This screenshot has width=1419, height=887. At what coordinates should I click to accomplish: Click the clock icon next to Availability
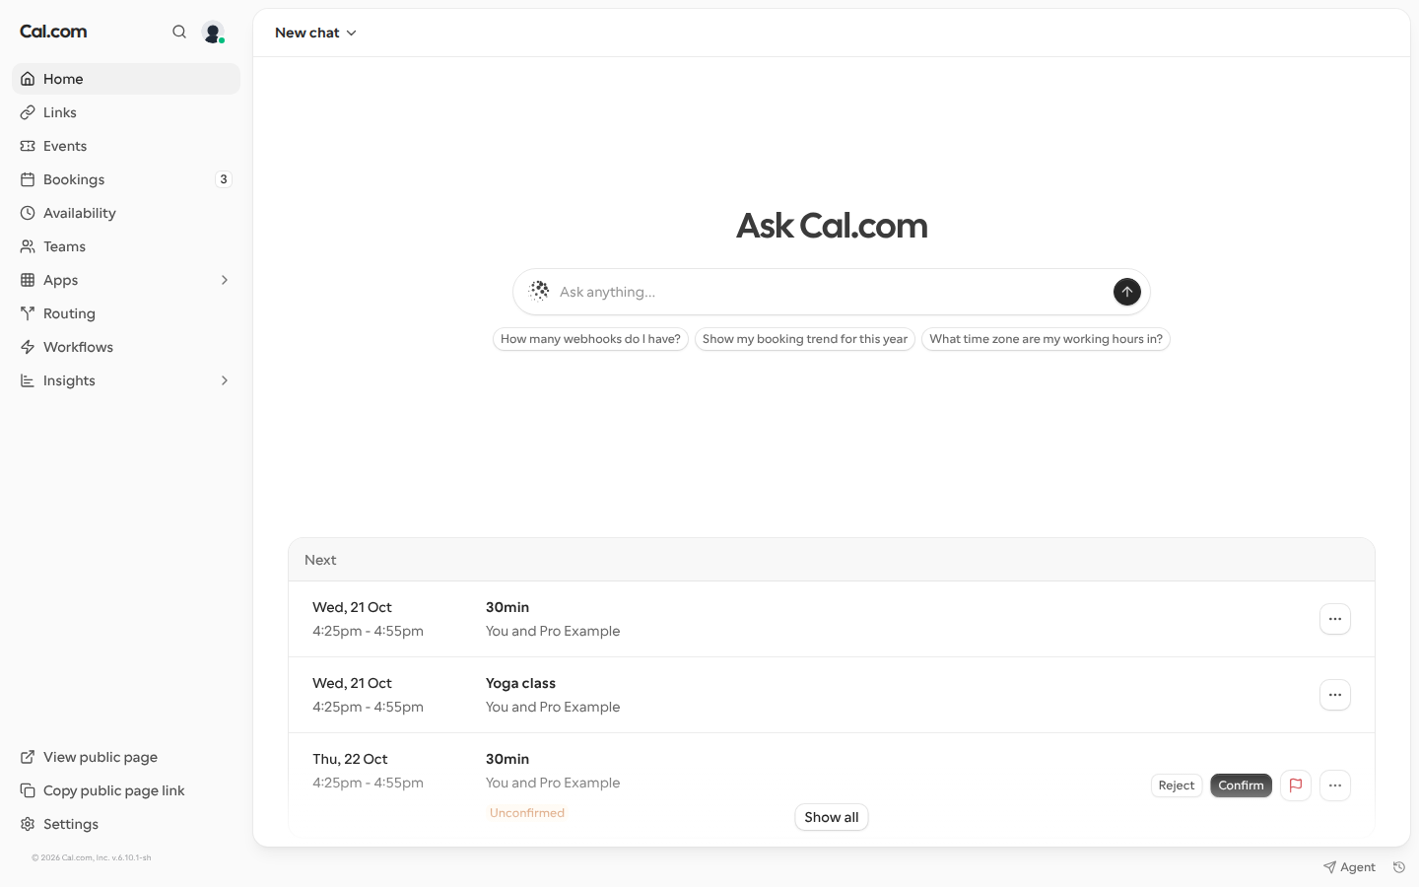[28, 213]
